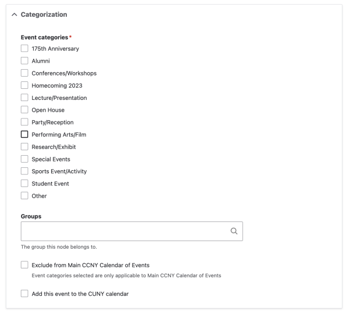The height and width of the screenshot is (312, 349).
Task: Enable Exclude from Main CCNY Calendar
Action: point(24,264)
